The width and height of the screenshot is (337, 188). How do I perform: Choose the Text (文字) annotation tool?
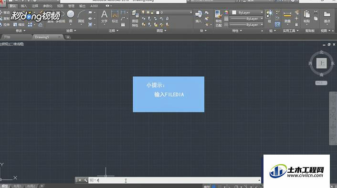[104, 17]
